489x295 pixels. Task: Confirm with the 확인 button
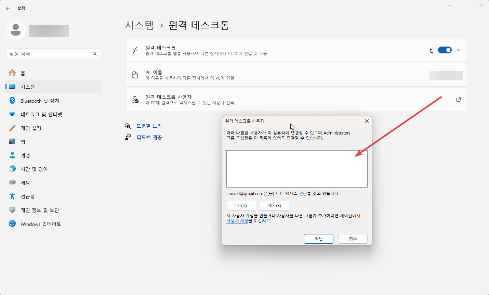[x=318, y=239]
